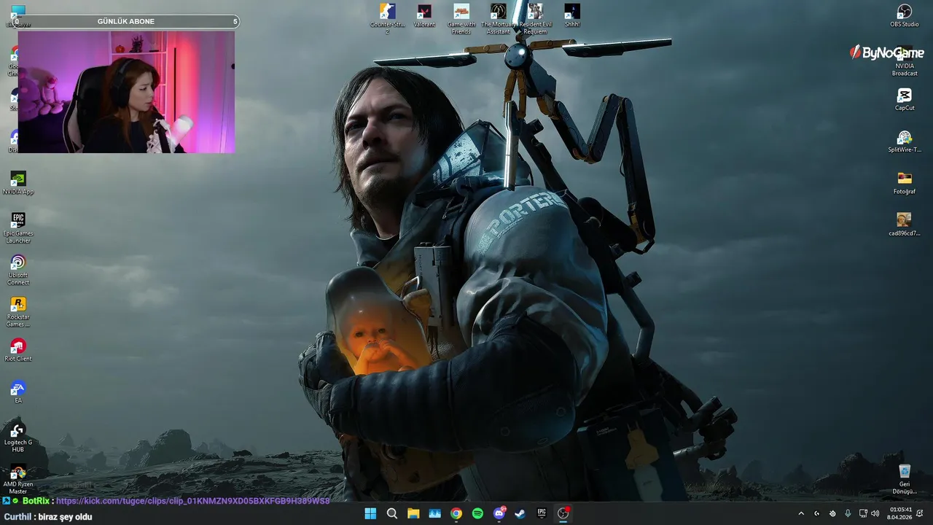Select The Mortuary Assistant desktop icon
This screenshot has width=933, height=525.
(x=499, y=18)
